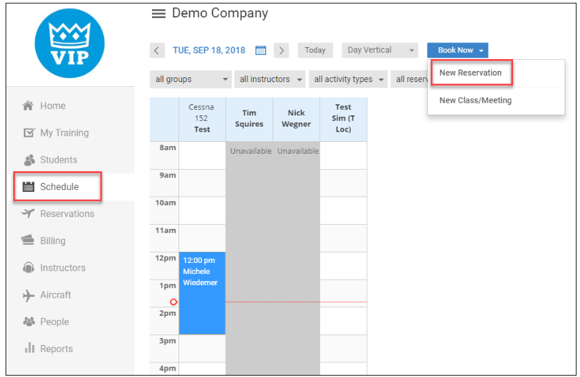The width and height of the screenshot is (580, 377).
Task: Open the calendar date picker icon
Action: tap(261, 50)
